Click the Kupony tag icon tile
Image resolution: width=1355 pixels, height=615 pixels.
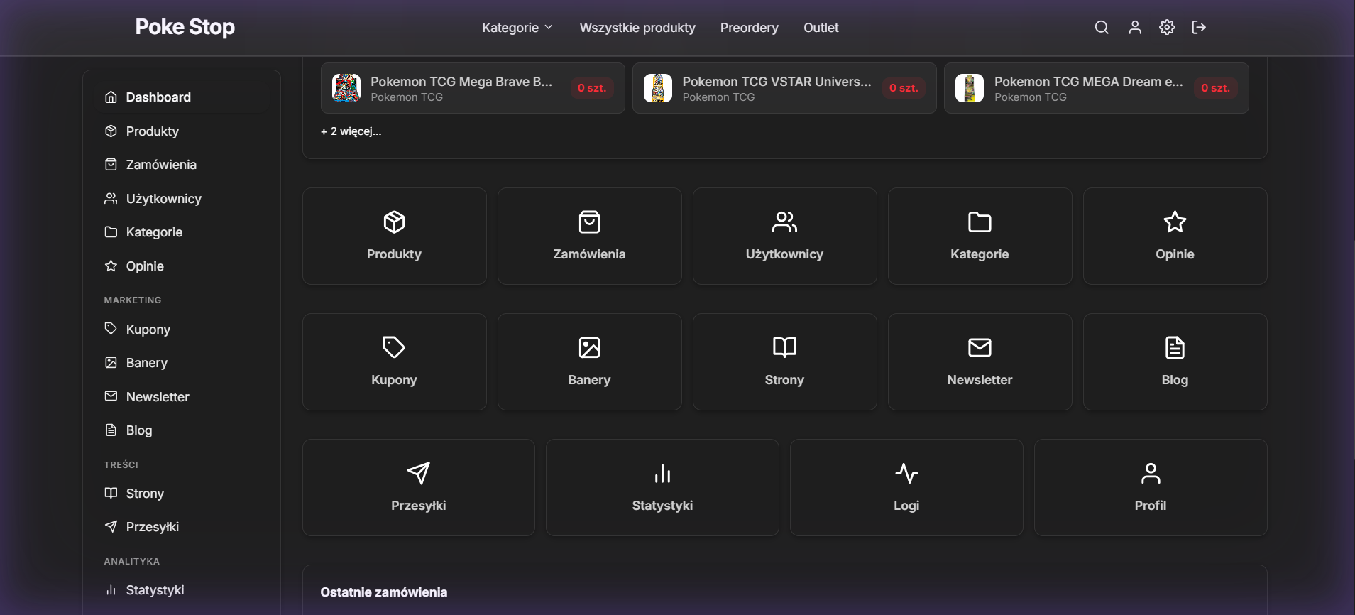[x=395, y=362]
